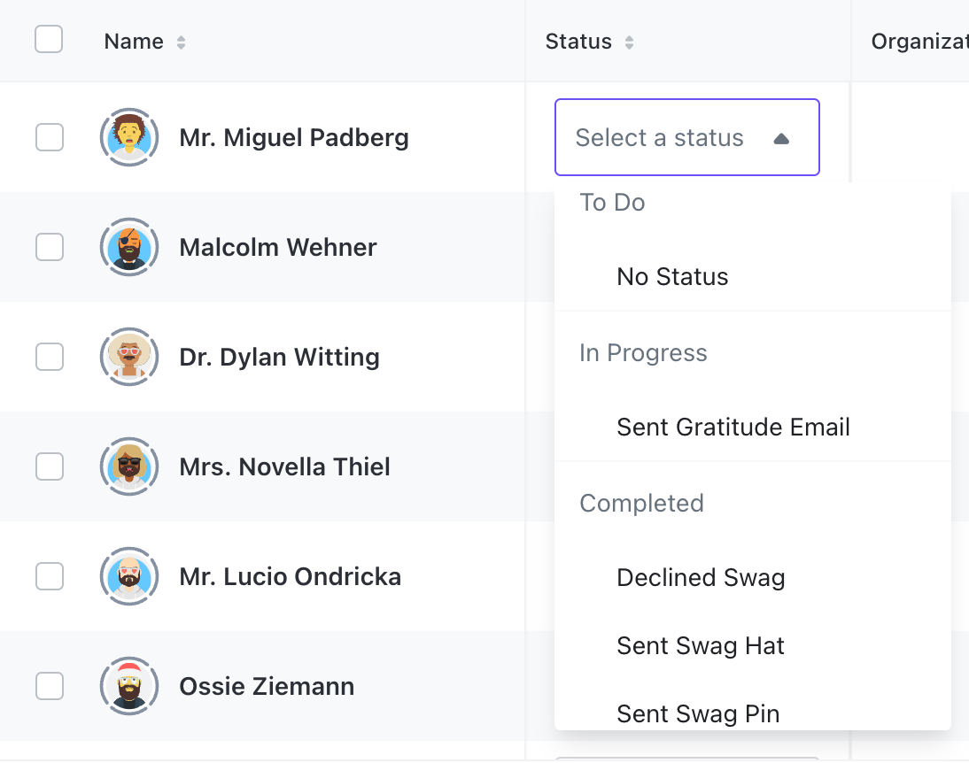The image size is (969, 763).
Task: Click Mr. Lucio Ondricka's avatar
Action: 129,576
